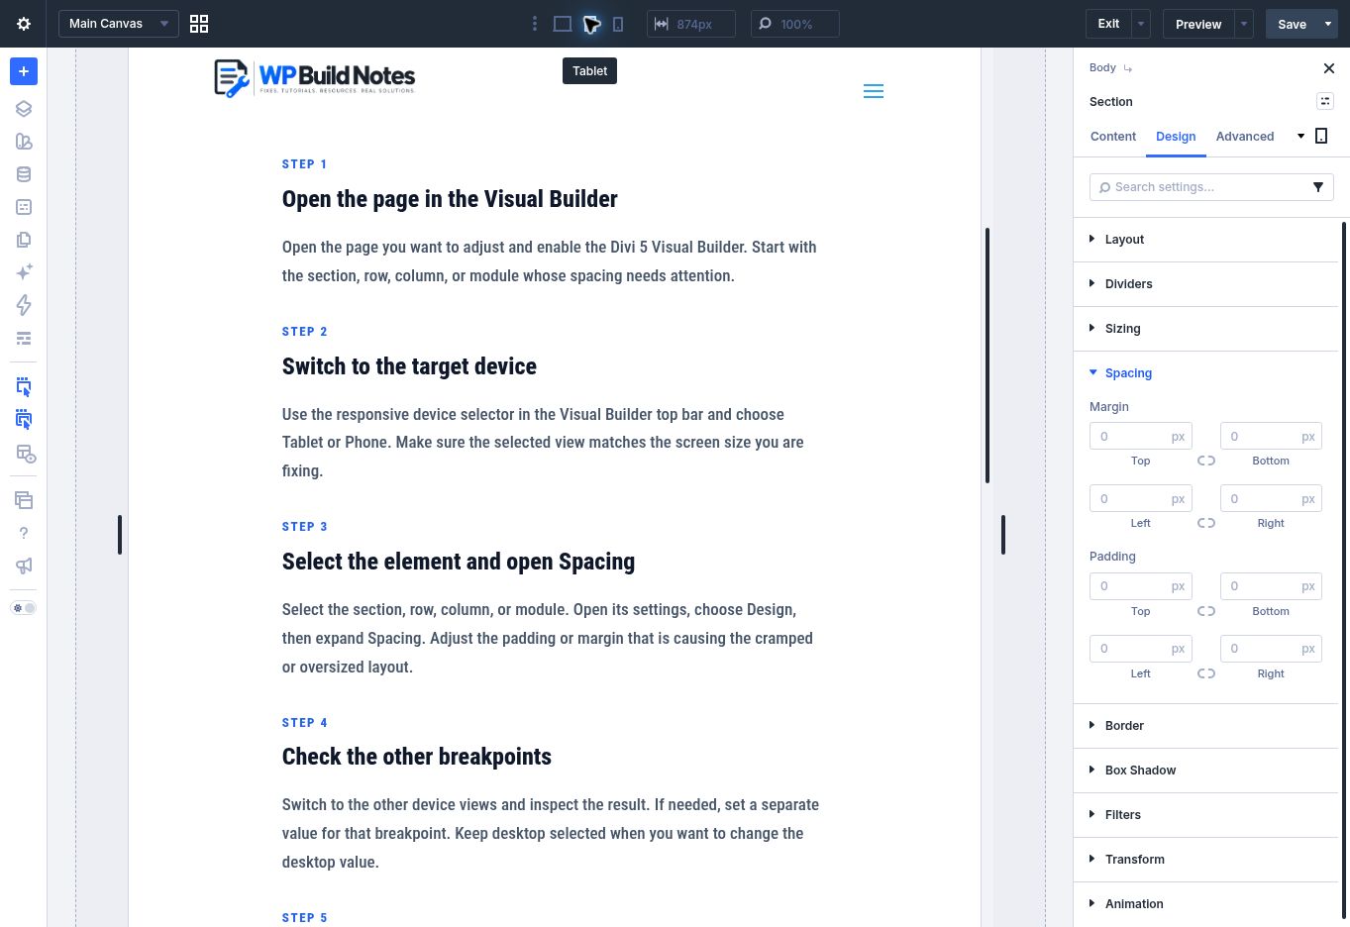Click the filter funnel in Search settings
This screenshot has height=927, width=1350.
(x=1318, y=187)
